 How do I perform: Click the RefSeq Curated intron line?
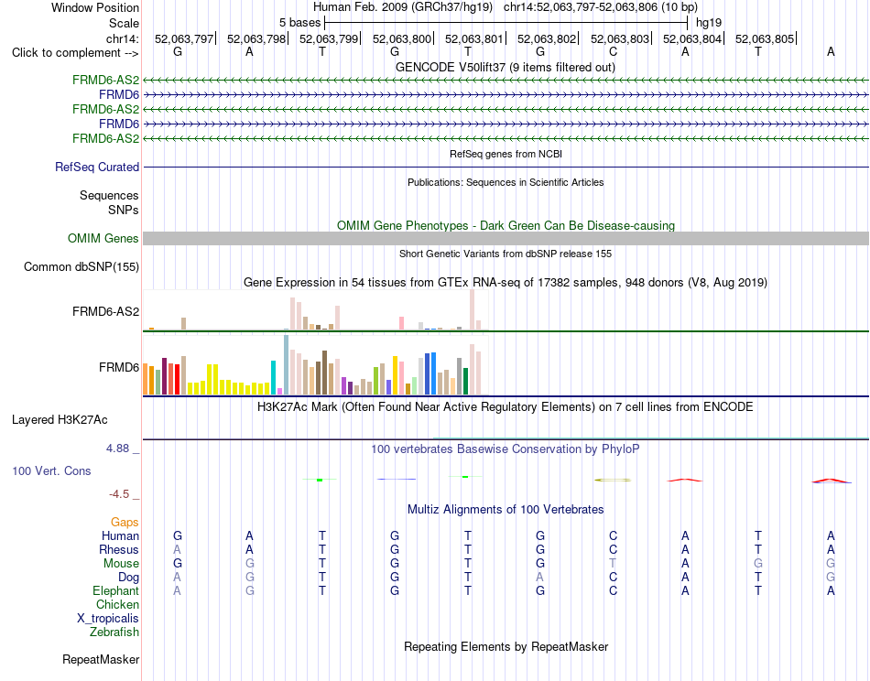[x=506, y=167]
